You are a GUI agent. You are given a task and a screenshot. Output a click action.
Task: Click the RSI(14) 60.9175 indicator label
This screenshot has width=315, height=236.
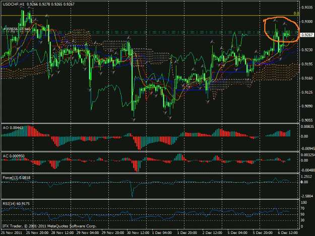16,204
